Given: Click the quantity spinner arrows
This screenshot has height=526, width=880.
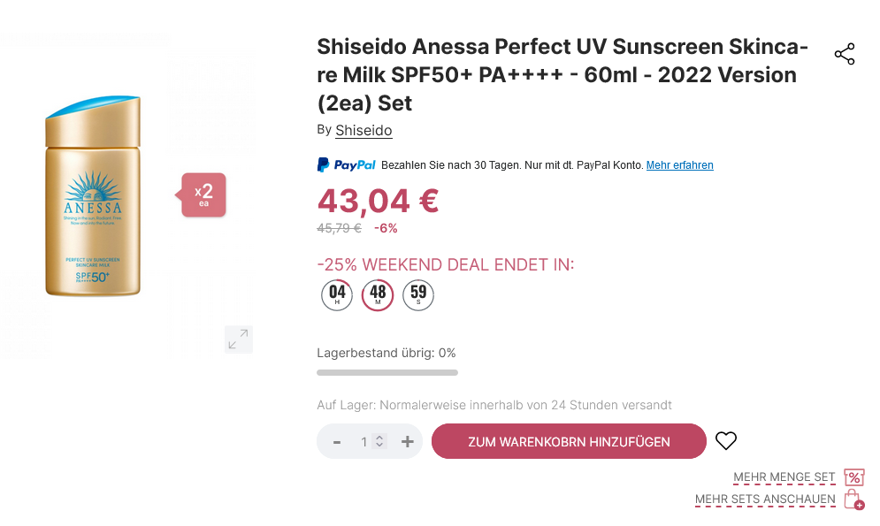Looking at the screenshot, I should click(x=379, y=441).
